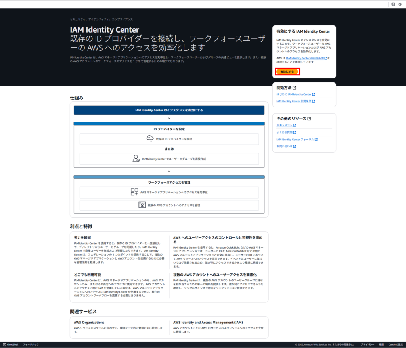
Task: Click the user with checkmark icon
Action: coord(136,159)
